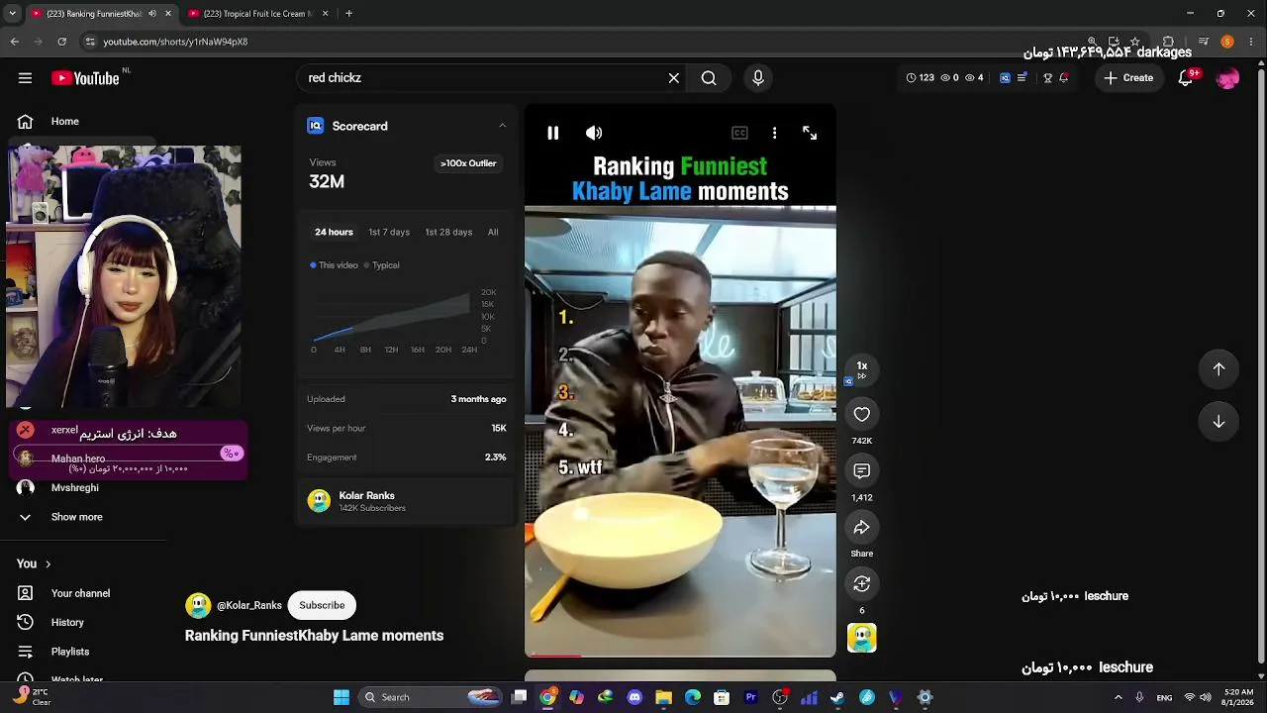Open the vidIQ extension icon in header
1267x713 pixels.
pyautogui.click(x=1005, y=78)
